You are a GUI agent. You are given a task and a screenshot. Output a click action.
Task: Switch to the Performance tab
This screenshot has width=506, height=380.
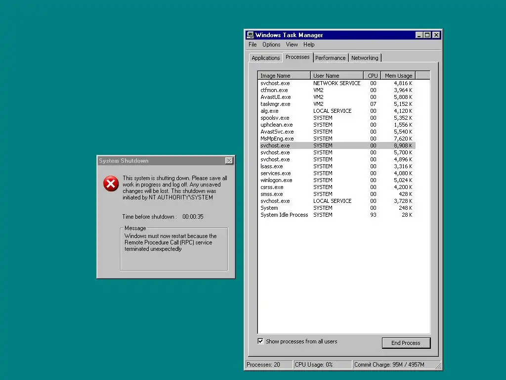click(x=330, y=58)
